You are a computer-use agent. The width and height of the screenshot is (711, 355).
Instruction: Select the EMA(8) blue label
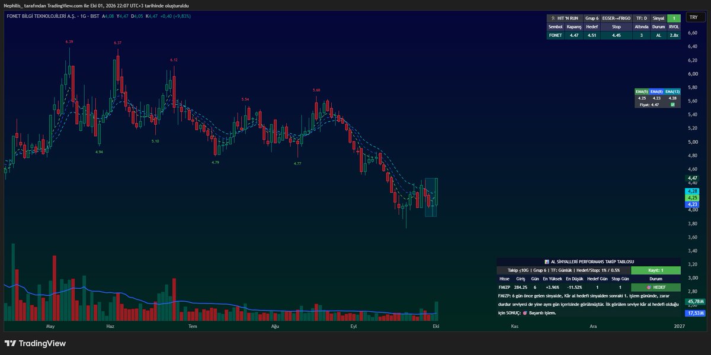click(656, 92)
